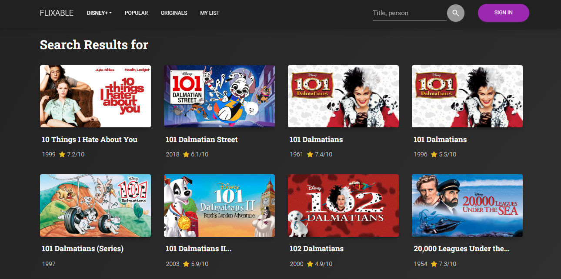Open the 101 Dalmatian Street poster
561x279 pixels.
[219, 96]
